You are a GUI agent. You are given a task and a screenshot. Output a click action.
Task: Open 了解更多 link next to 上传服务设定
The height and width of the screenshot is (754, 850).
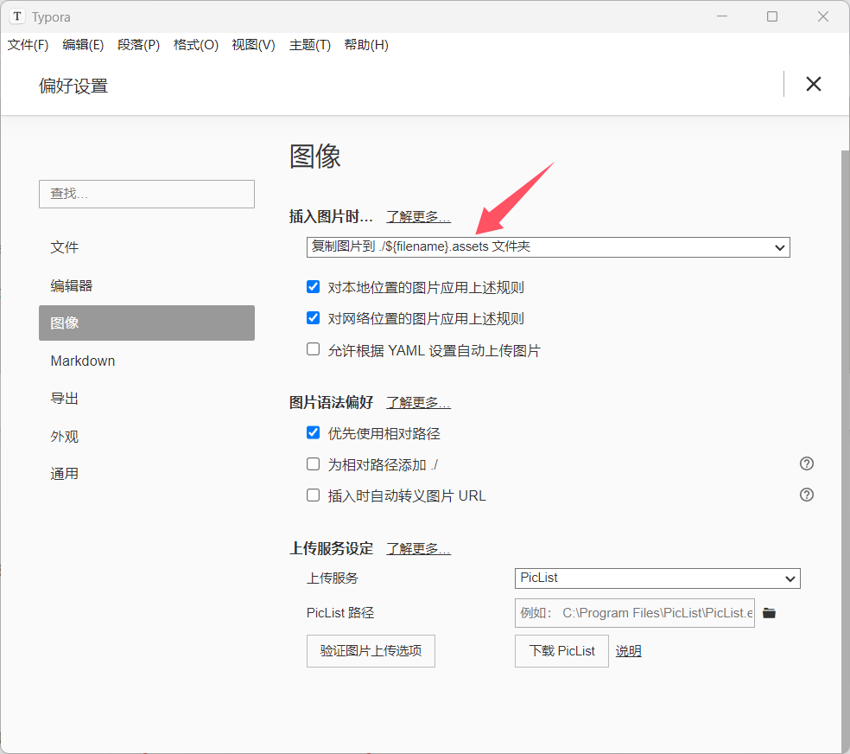click(x=418, y=548)
